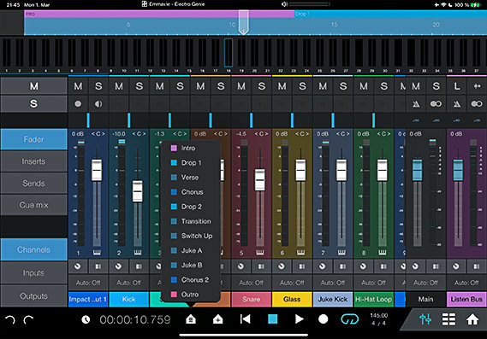487x339 pixels.
Task: Stop playback with the blue square
Action: [272, 319]
